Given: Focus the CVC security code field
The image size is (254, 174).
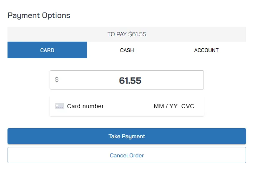Looking at the screenshot, I should tap(188, 106).
